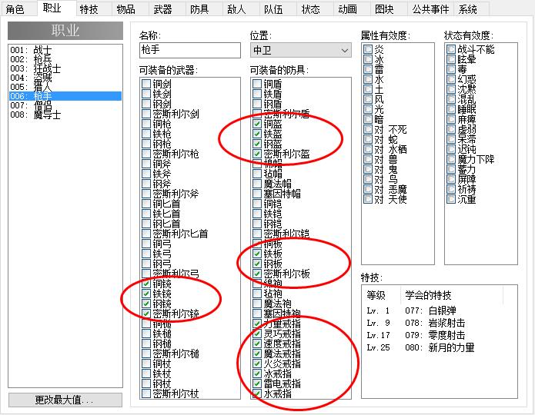Select class 006: 枪手

point(65,96)
